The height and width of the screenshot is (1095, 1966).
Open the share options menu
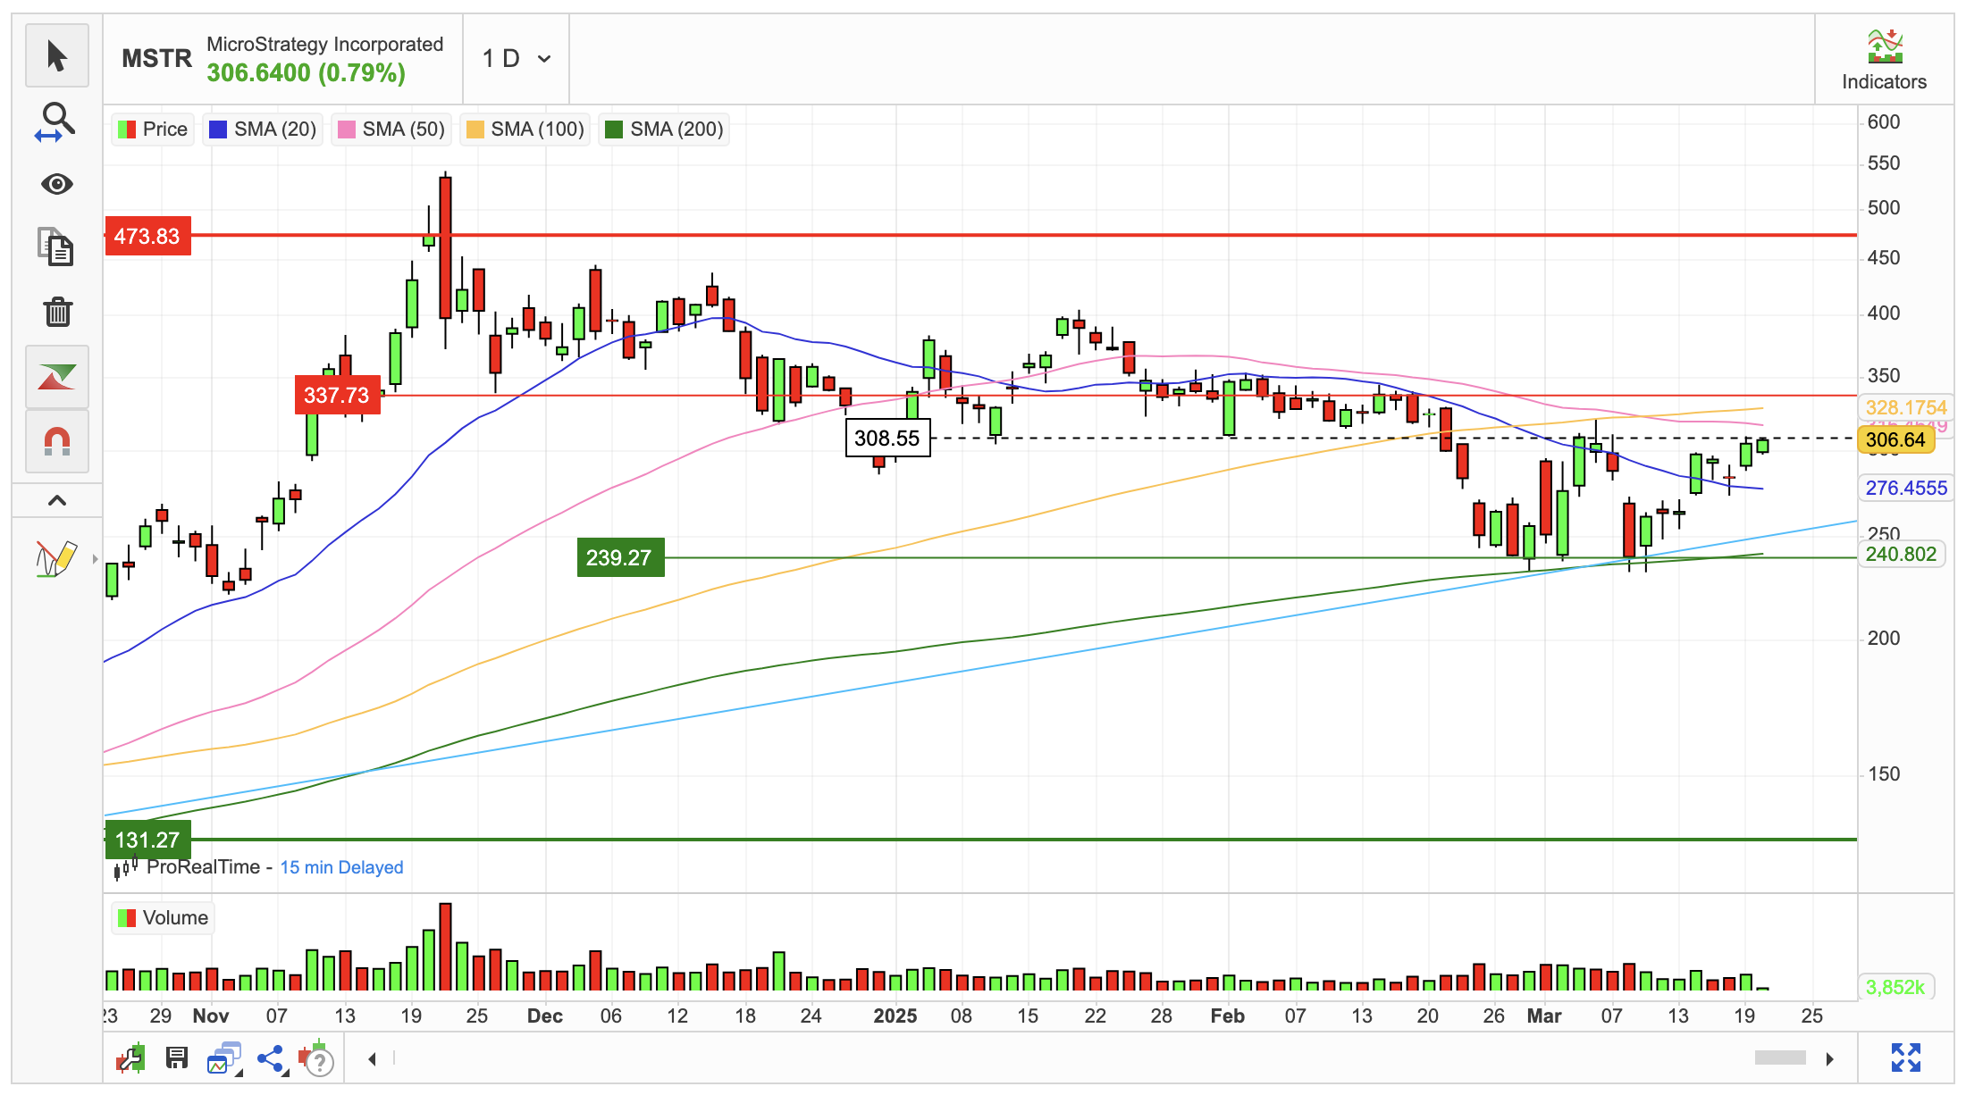pos(271,1059)
